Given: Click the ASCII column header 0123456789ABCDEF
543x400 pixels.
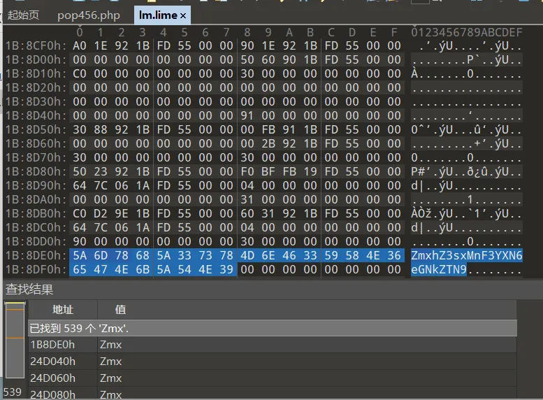Looking at the screenshot, I should click(x=466, y=32).
